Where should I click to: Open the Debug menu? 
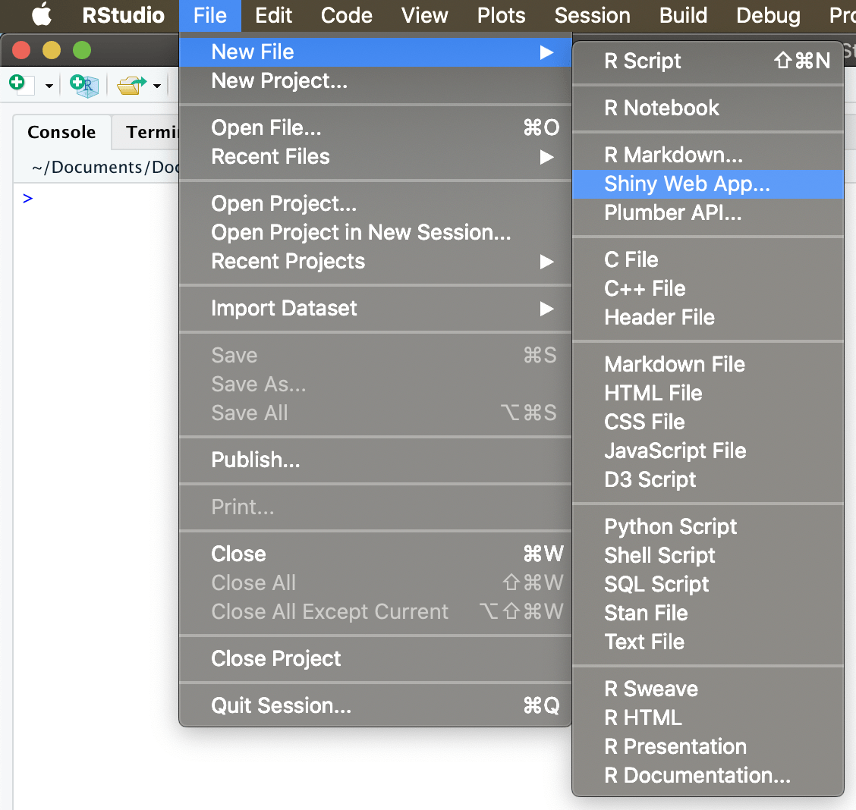[x=768, y=14]
